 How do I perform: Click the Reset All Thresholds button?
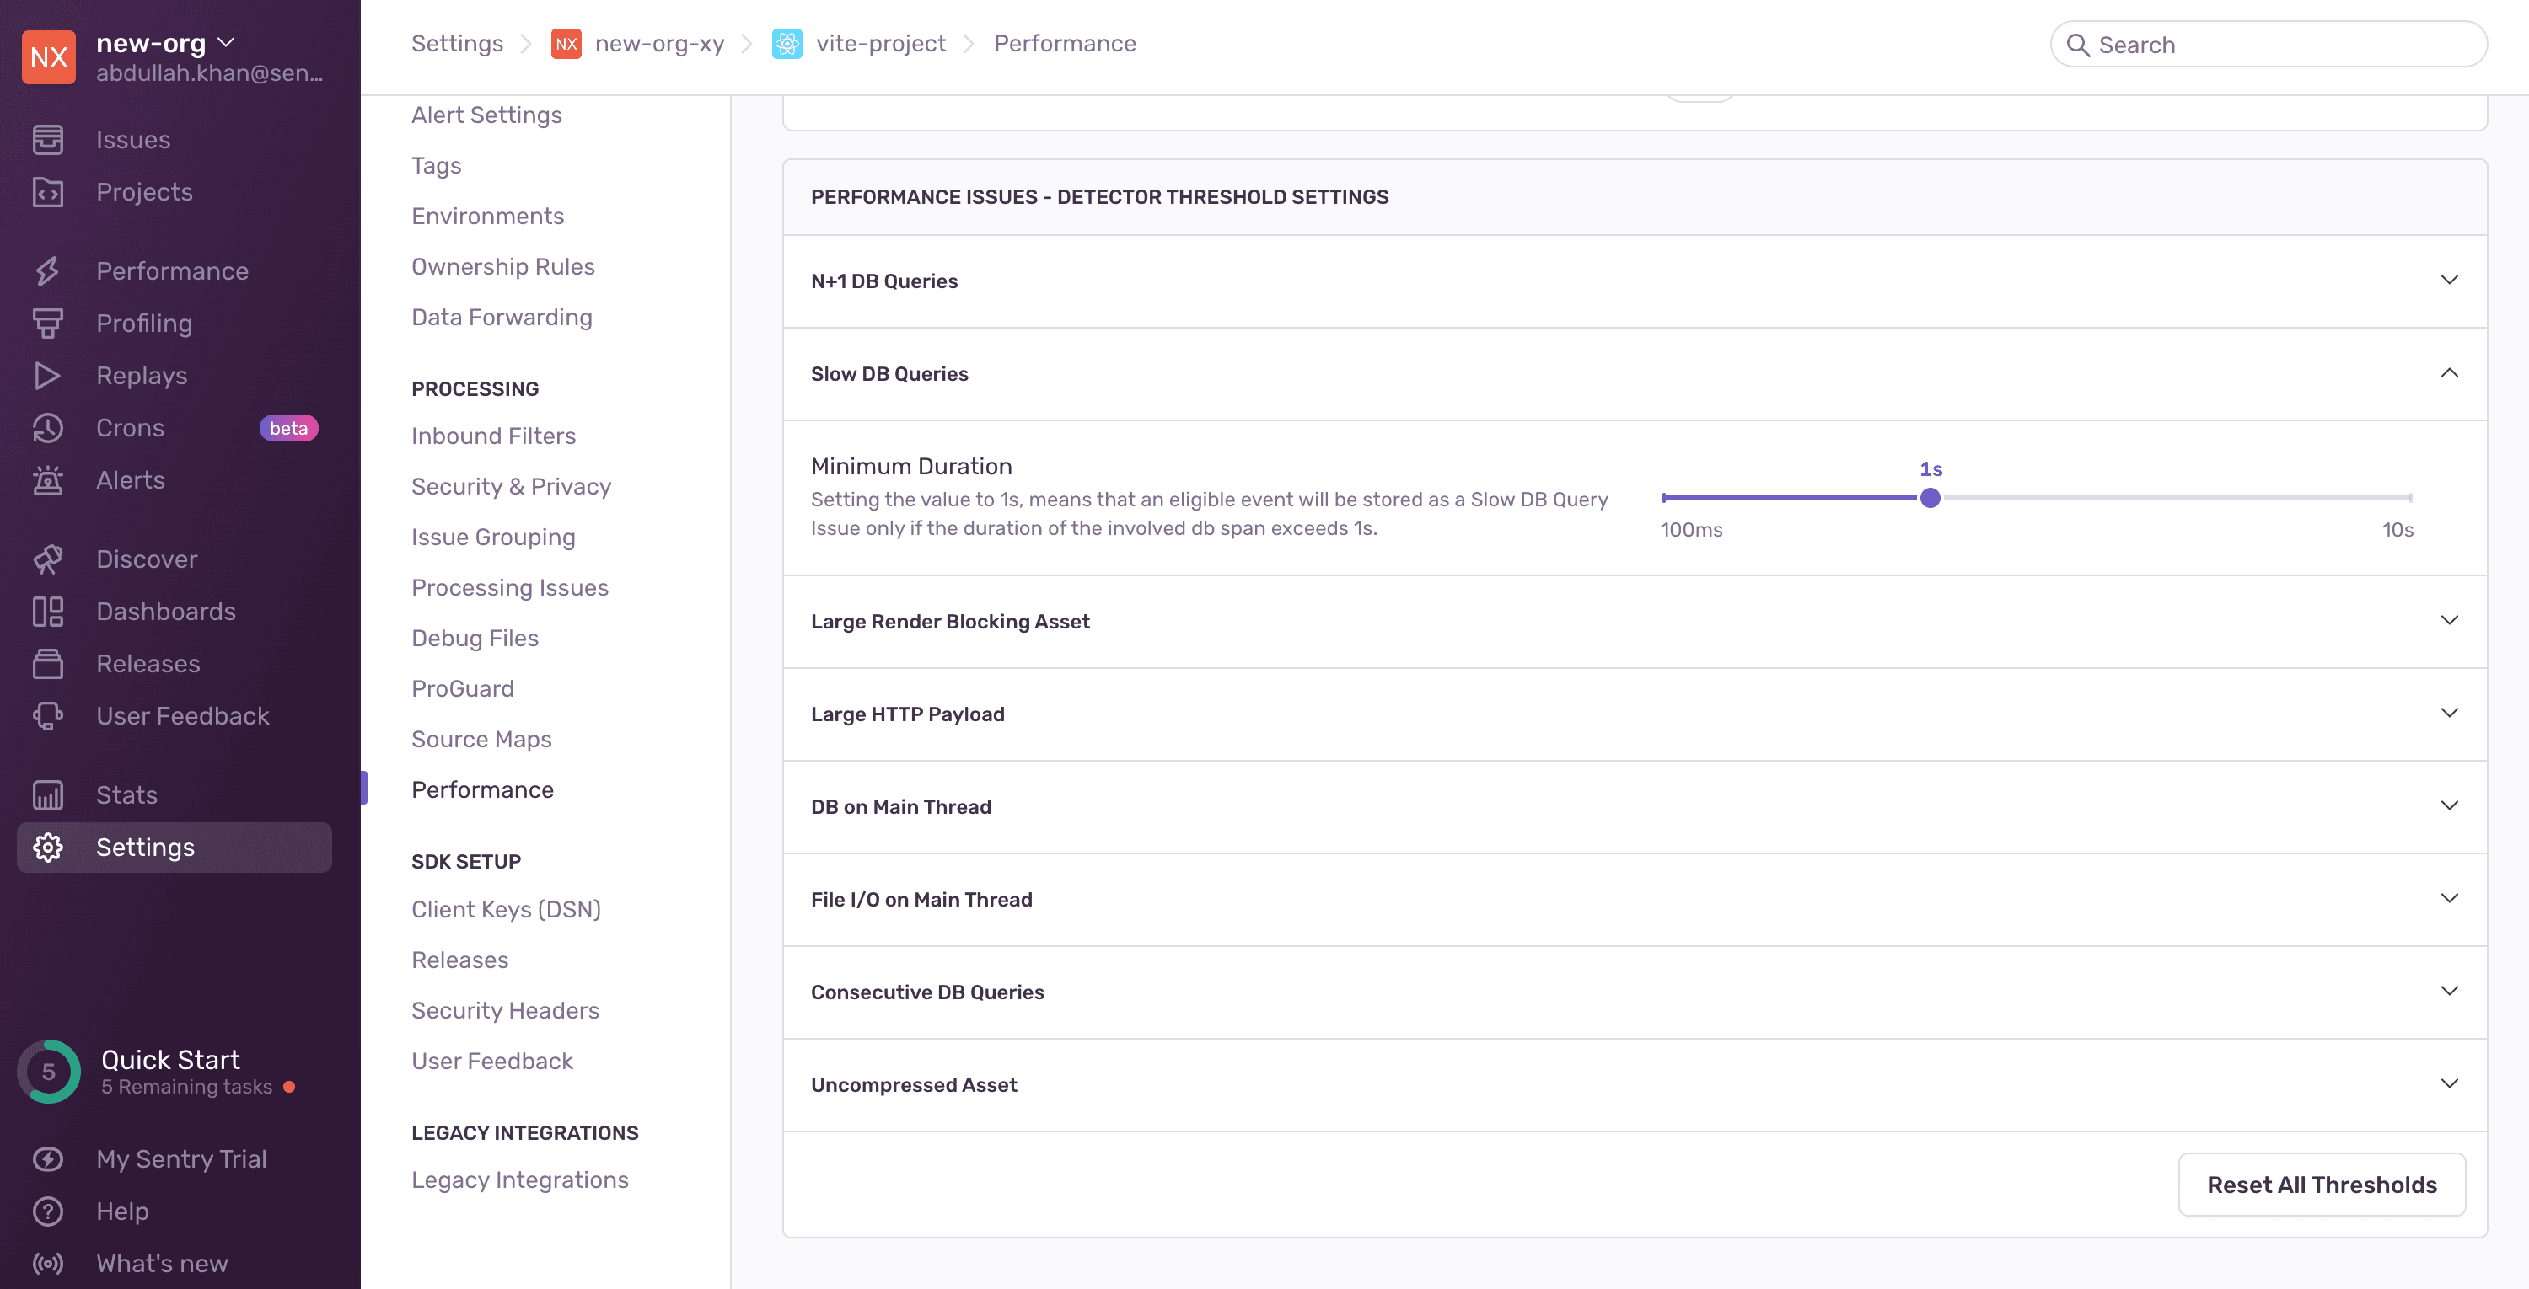(2322, 1184)
